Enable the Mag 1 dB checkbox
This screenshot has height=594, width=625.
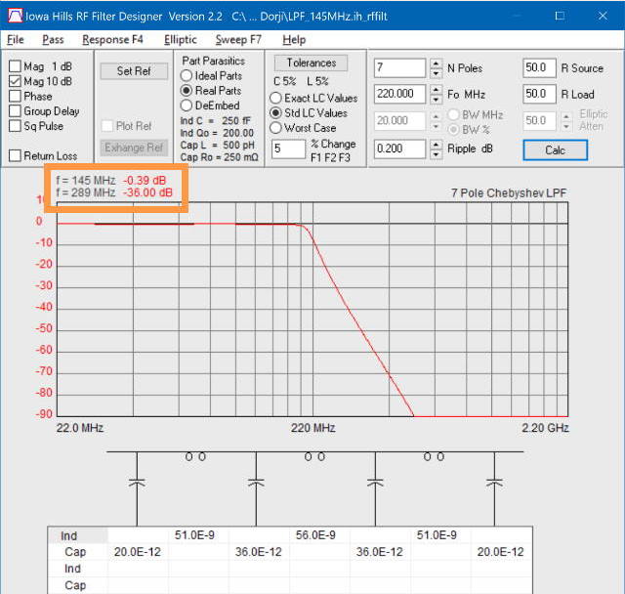coord(16,67)
